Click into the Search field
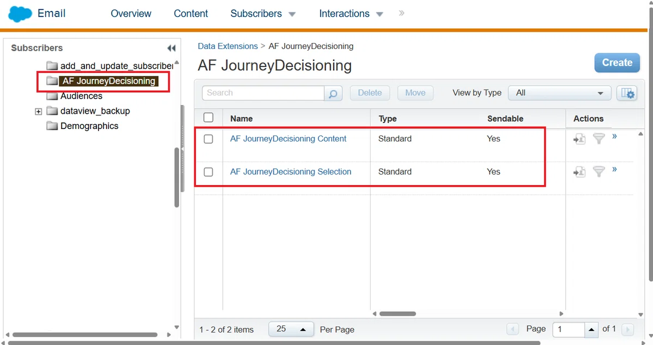This screenshot has height=345, width=653. (263, 93)
